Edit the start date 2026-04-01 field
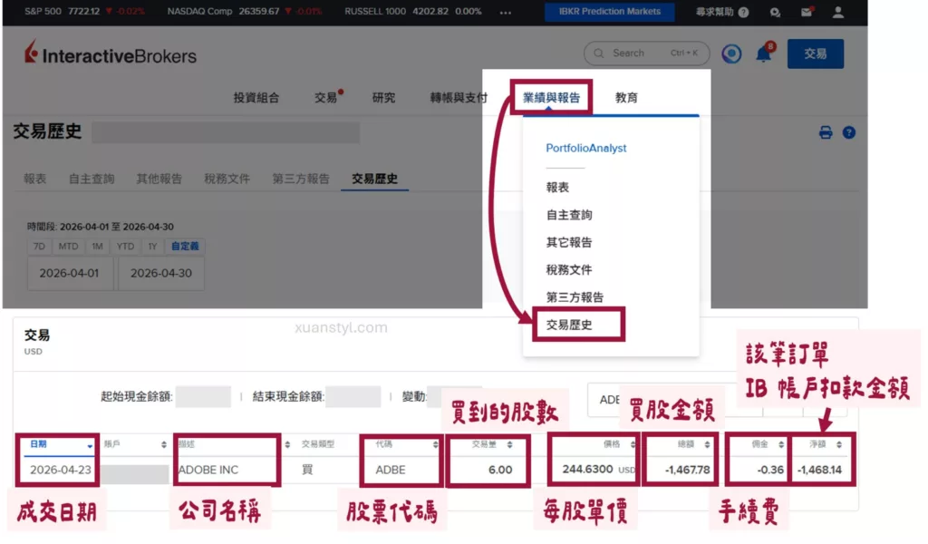The image size is (928, 544). 69,274
